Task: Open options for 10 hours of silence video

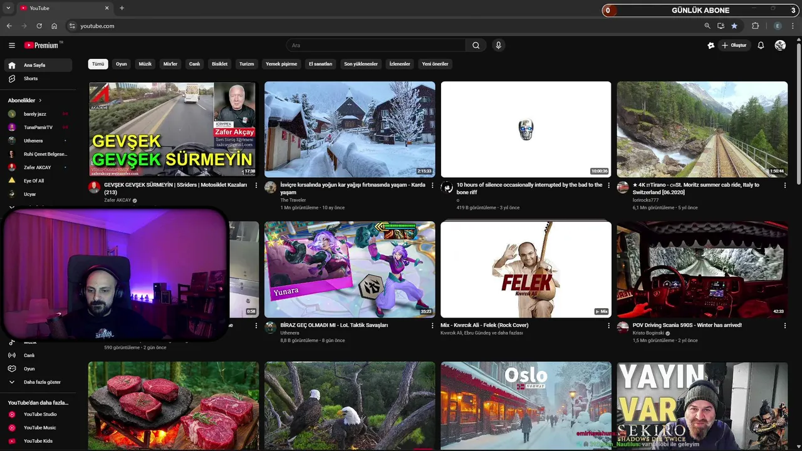Action: coord(608,185)
